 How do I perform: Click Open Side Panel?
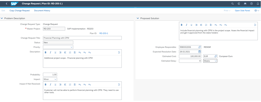tap(242, 11)
